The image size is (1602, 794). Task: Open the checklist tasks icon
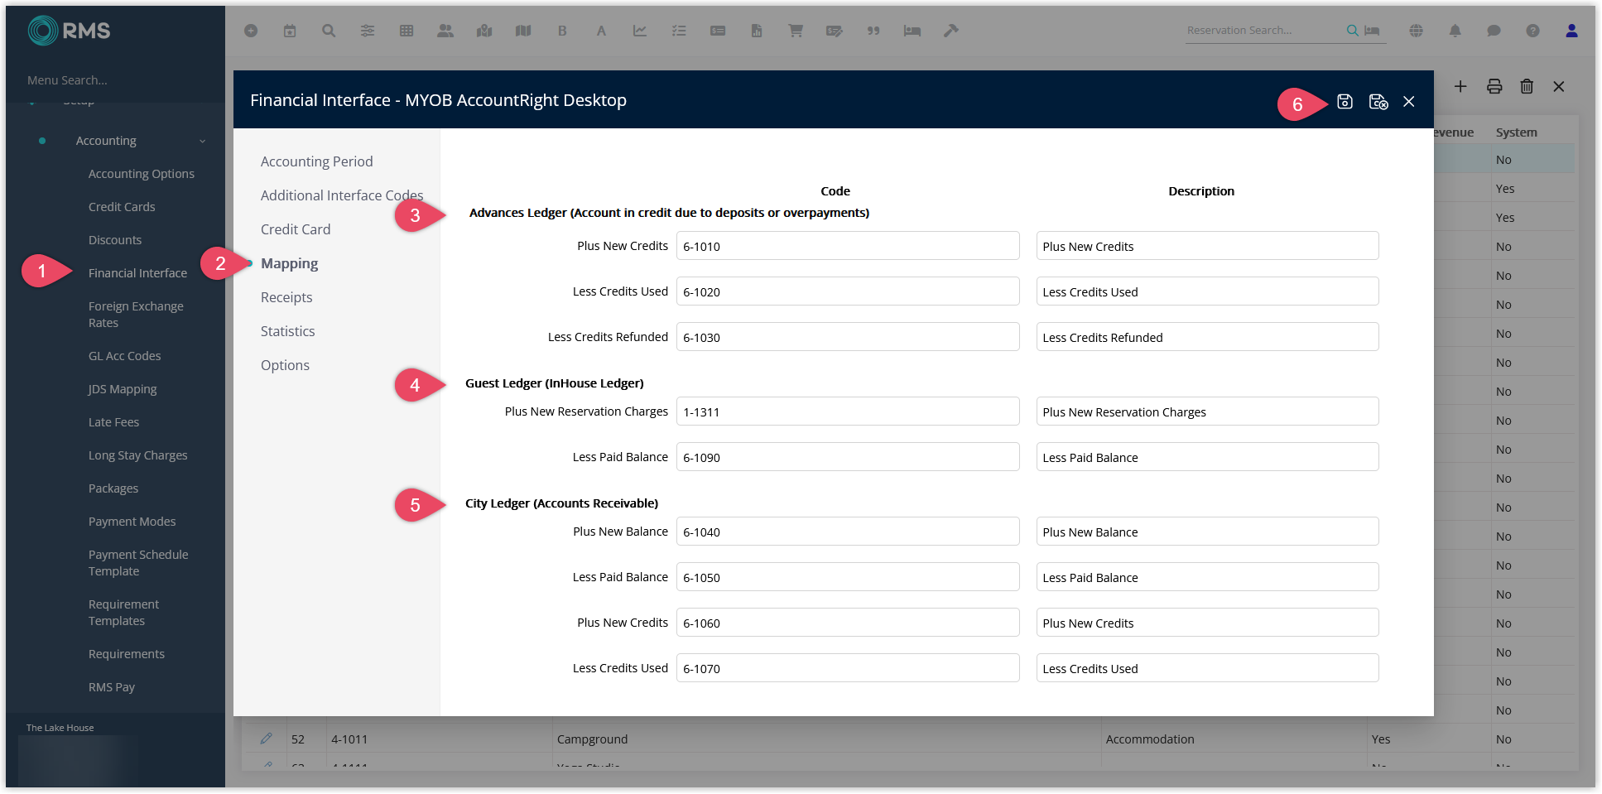coord(679,31)
